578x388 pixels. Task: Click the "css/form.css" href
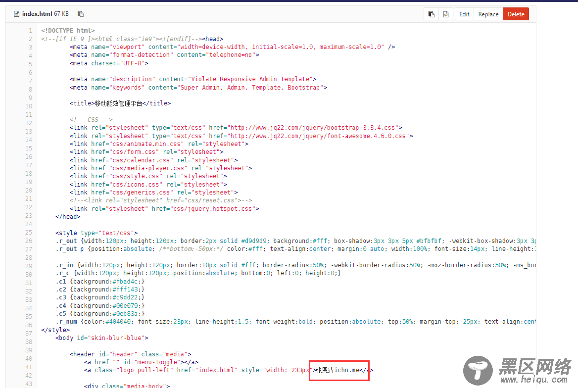134,152
